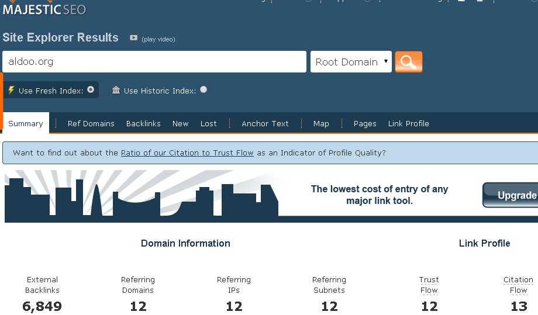Viewport: 538px width, 315px height.
Task: Click the Referring Subnets label
Action: (329, 285)
